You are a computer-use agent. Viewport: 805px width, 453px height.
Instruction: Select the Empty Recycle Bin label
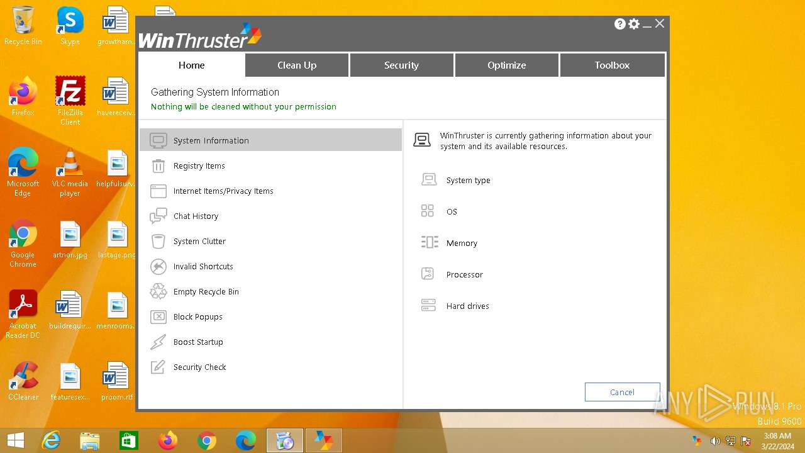point(206,291)
